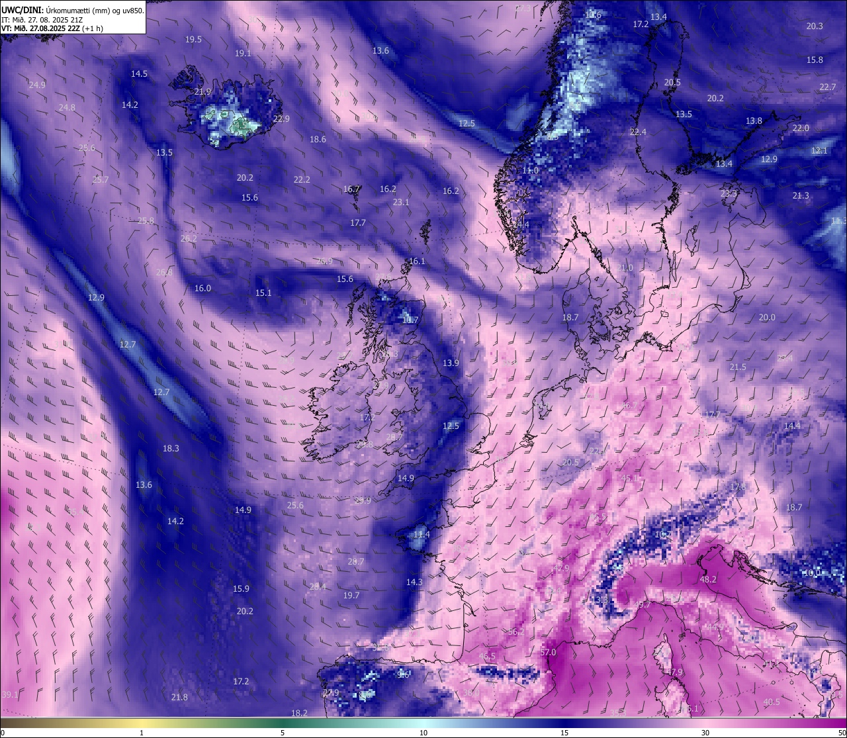Click the value 10.7 over Scotland
The image size is (847, 738).
(x=410, y=320)
